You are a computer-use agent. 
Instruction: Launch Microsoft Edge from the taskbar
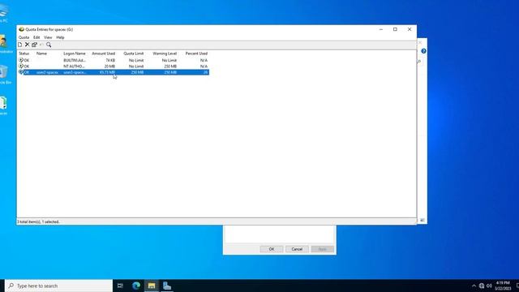click(x=136, y=286)
